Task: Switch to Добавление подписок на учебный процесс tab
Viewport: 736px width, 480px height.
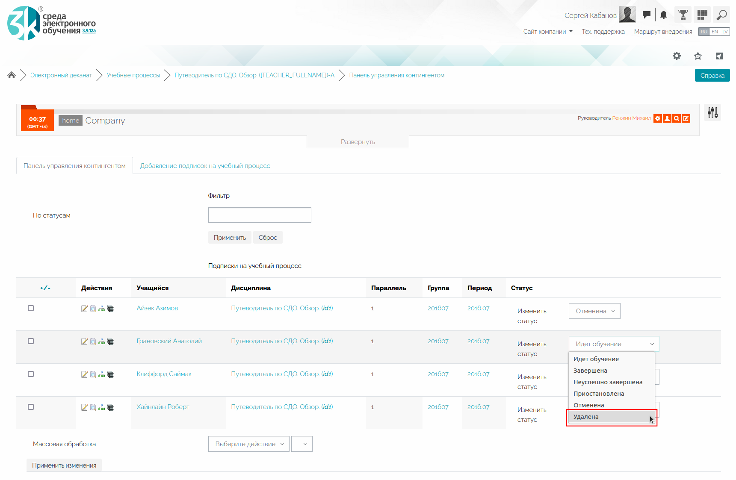Action: click(205, 166)
